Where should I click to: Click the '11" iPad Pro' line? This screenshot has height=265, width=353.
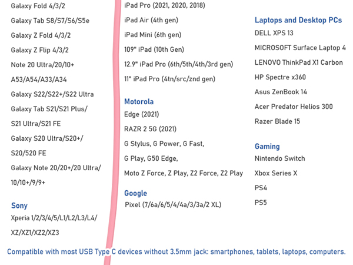click(169, 79)
